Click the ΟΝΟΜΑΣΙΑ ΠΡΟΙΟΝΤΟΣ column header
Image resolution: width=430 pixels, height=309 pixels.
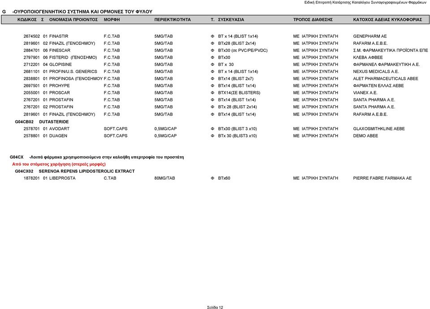coord(73,20)
